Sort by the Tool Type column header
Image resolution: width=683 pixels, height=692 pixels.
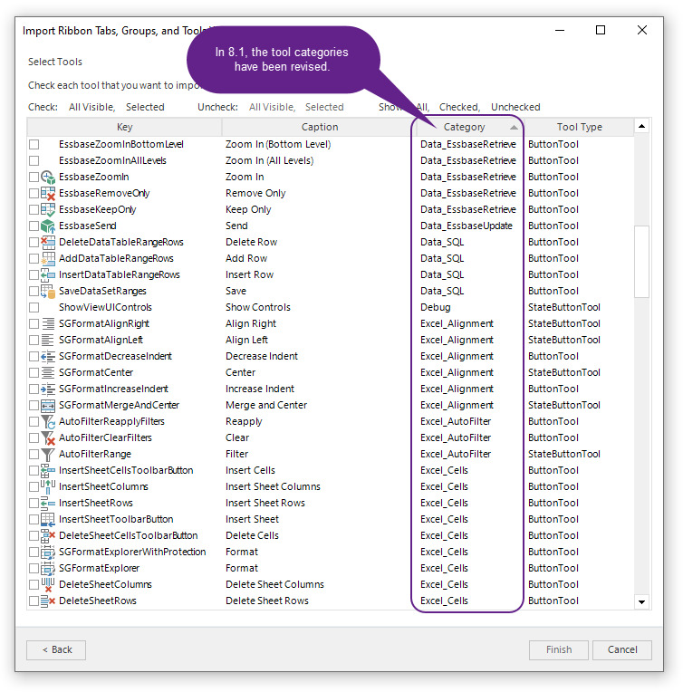pyautogui.click(x=579, y=127)
